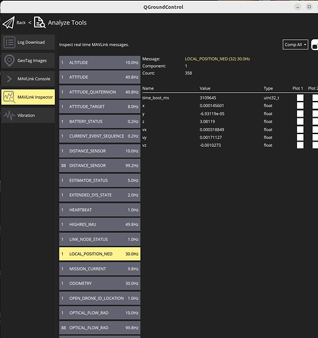Click the paper plane Back icon
Screen dimensions: 318x338
[9, 22]
